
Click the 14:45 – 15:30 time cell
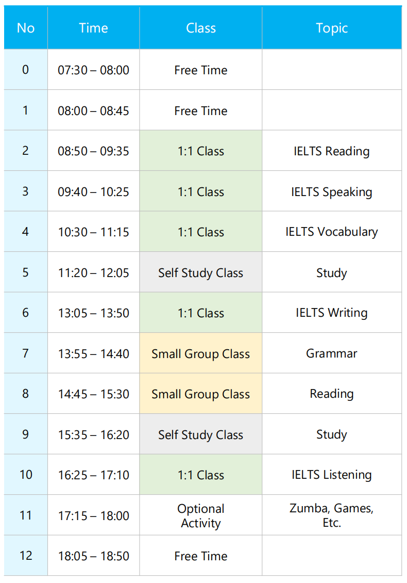[x=94, y=394]
